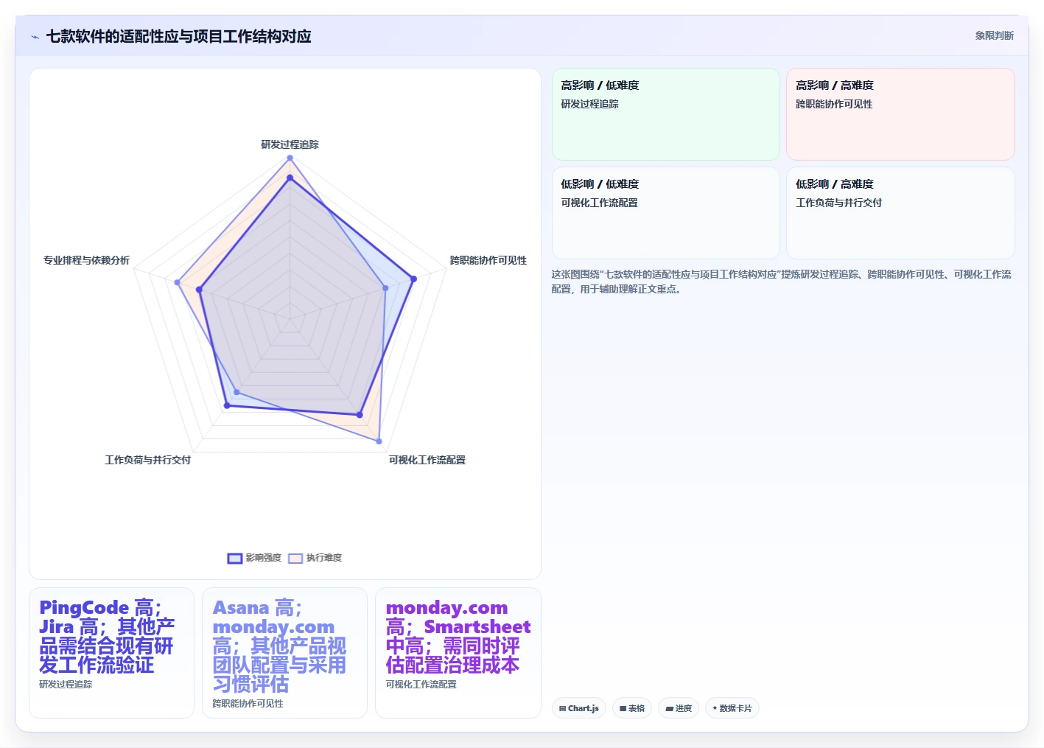Click the chart description paragraph
This screenshot has width=1044, height=748.
click(782, 282)
